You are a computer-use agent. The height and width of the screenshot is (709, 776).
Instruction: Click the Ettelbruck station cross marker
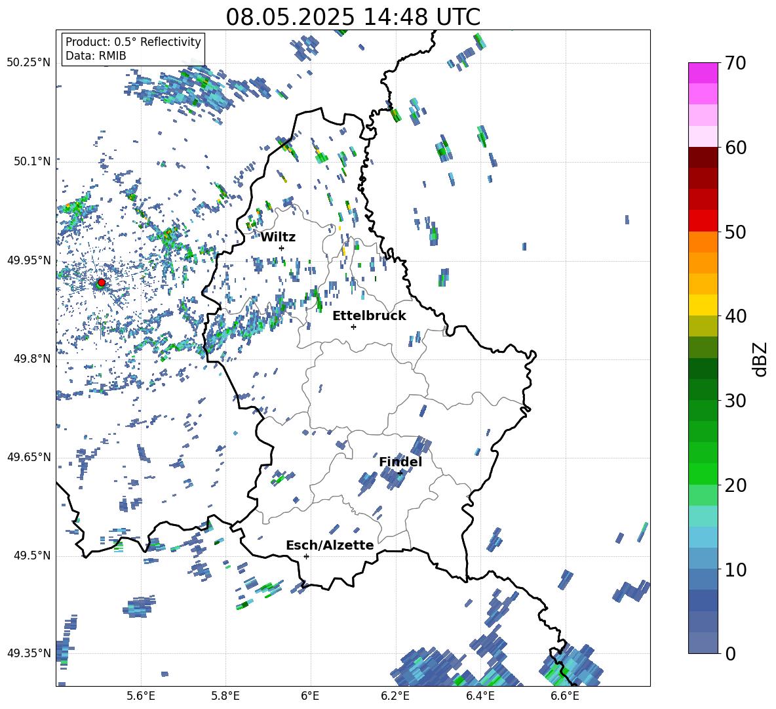click(x=353, y=327)
